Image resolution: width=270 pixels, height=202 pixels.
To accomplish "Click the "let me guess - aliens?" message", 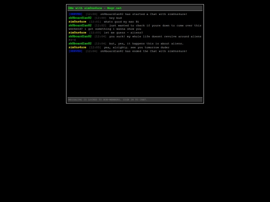I will (123, 32).
